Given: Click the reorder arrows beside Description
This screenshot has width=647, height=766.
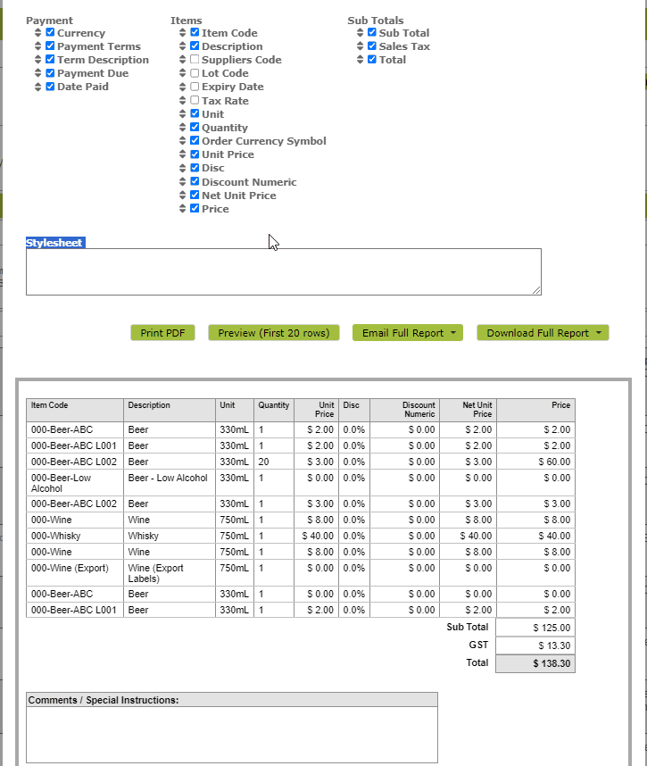Looking at the screenshot, I should (183, 46).
